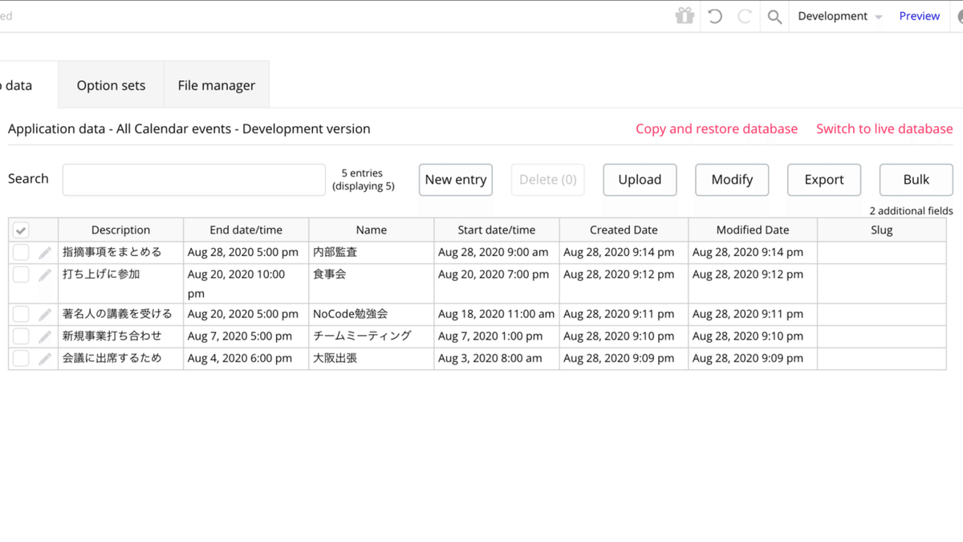Click pencil icon for チームミーティング row
The height and width of the screenshot is (542, 963).
click(45, 336)
